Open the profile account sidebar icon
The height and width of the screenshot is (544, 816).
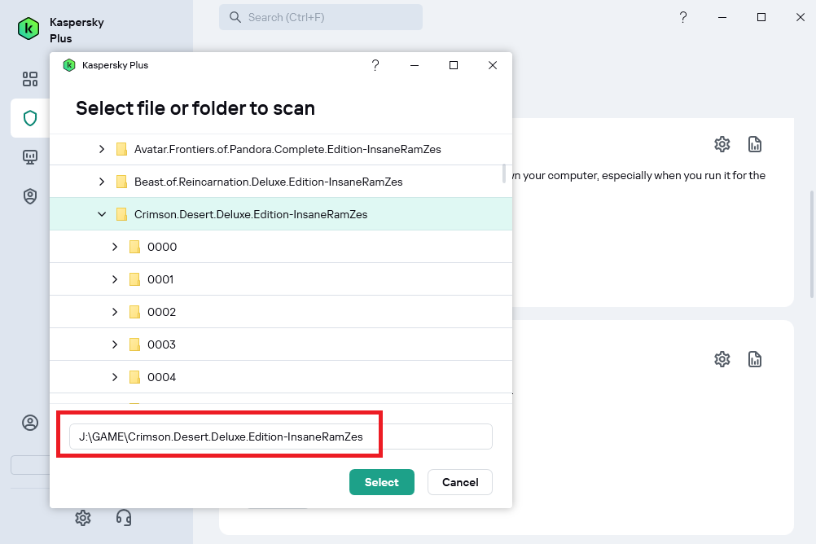click(30, 423)
